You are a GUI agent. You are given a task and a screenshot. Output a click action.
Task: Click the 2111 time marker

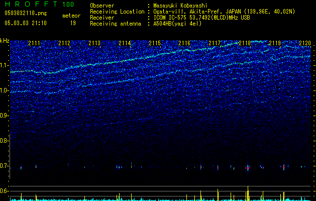[x=34, y=43]
